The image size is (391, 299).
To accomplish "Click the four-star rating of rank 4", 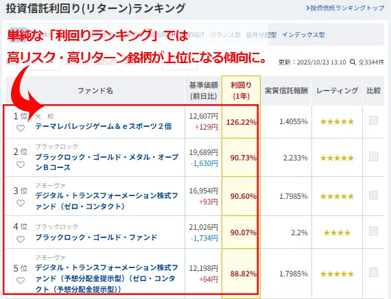I will [337, 233].
